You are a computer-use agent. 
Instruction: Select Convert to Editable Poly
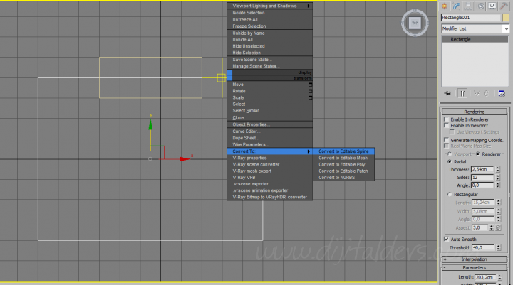point(343,164)
